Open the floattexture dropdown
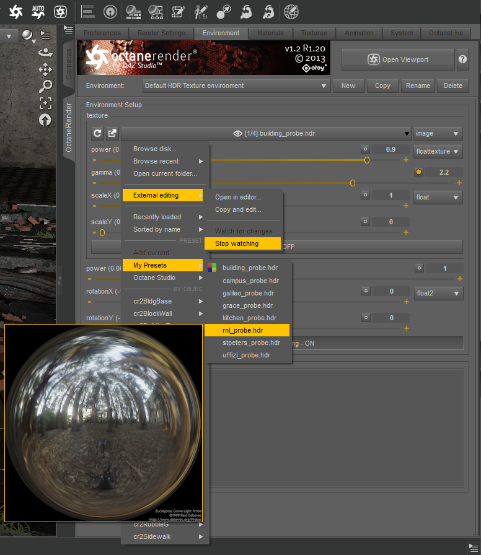 coord(438,151)
